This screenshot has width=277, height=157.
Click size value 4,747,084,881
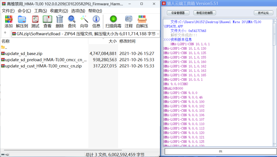[x=103, y=54]
